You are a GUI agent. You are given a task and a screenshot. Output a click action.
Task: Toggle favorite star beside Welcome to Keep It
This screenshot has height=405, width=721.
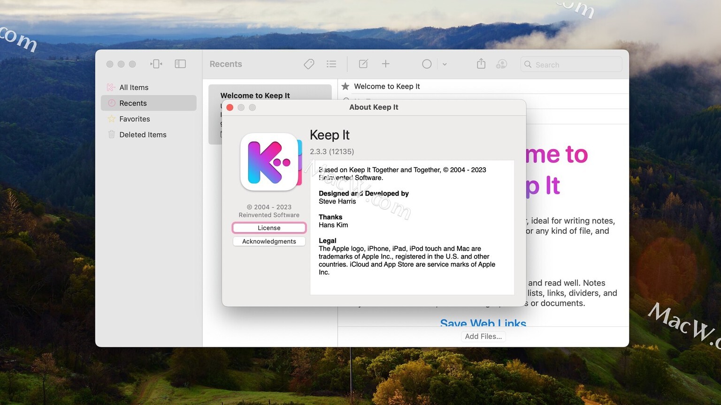click(345, 86)
